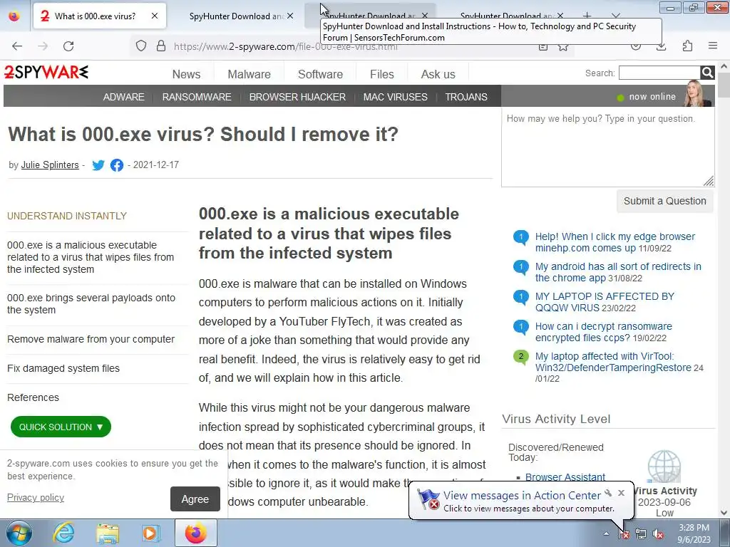
Task: Jump to '000.exe brings several payloads' section
Action: (x=91, y=303)
